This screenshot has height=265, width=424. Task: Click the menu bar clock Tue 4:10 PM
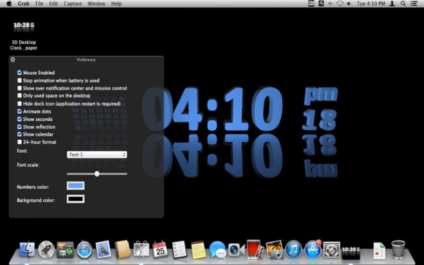click(x=371, y=4)
